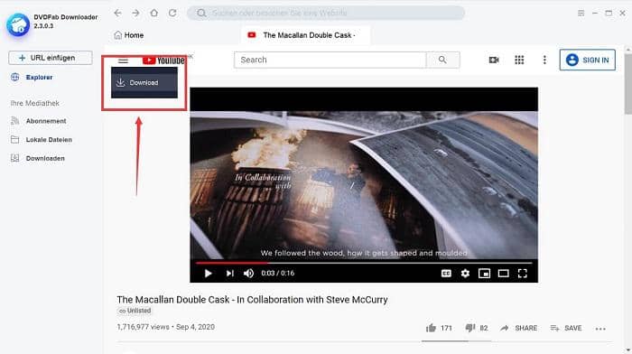The height and width of the screenshot is (354, 632).
Task: Open the Explorer section
Action: 33,77
